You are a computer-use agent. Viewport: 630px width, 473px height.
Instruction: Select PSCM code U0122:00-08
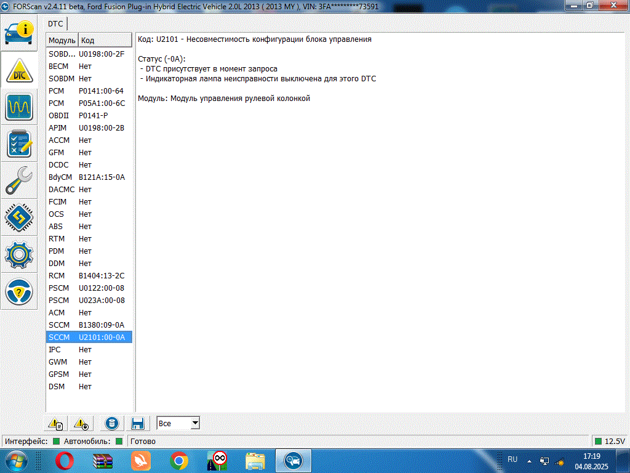point(89,288)
